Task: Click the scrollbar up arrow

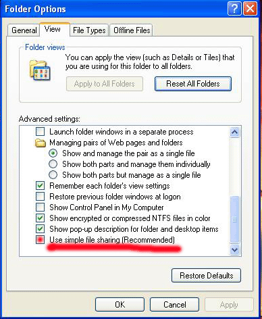Action: [x=234, y=132]
